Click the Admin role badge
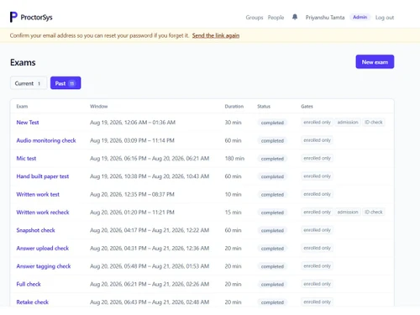The width and height of the screenshot is (420, 315). (360, 17)
